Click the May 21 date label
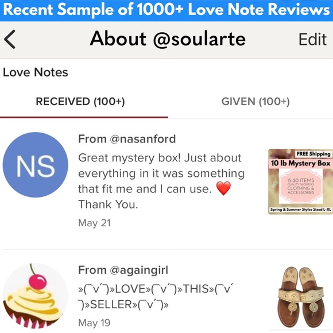The width and height of the screenshot is (333, 333). pyautogui.click(x=95, y=223)
